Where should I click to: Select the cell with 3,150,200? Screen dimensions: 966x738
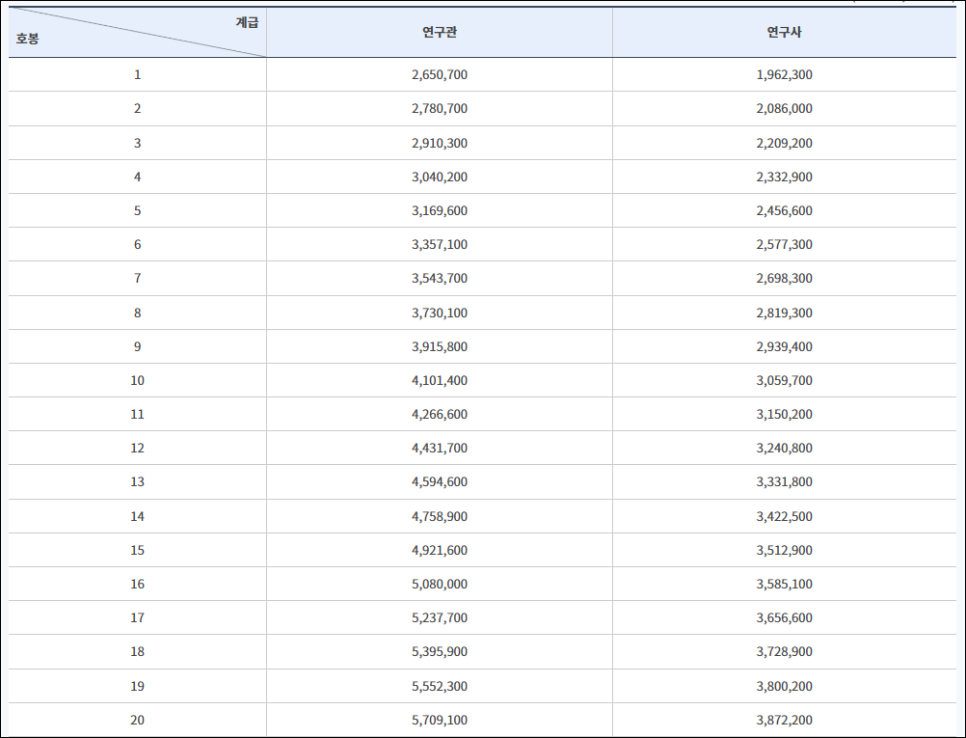point(784,414)
